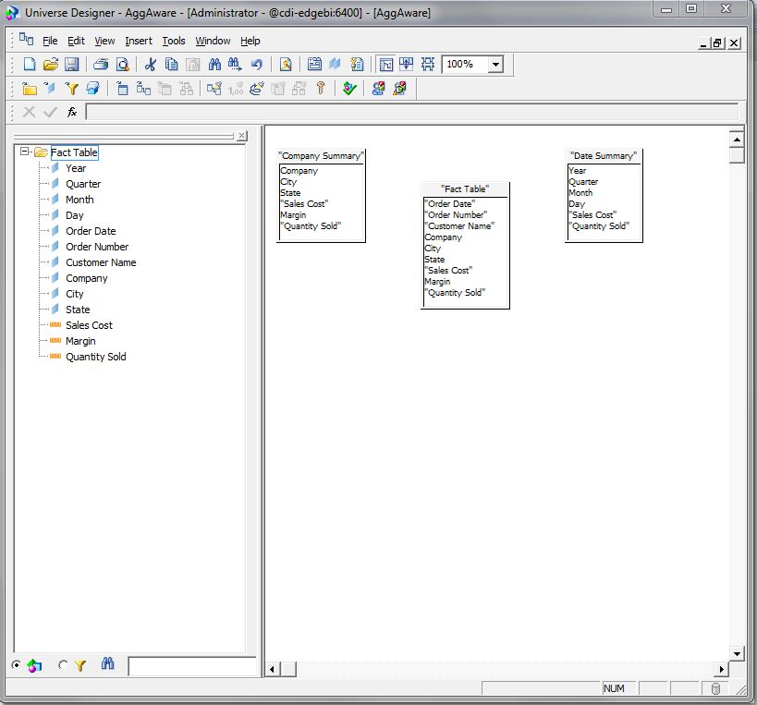Click the horizontal scroll-left arrow

coord(273,669)
